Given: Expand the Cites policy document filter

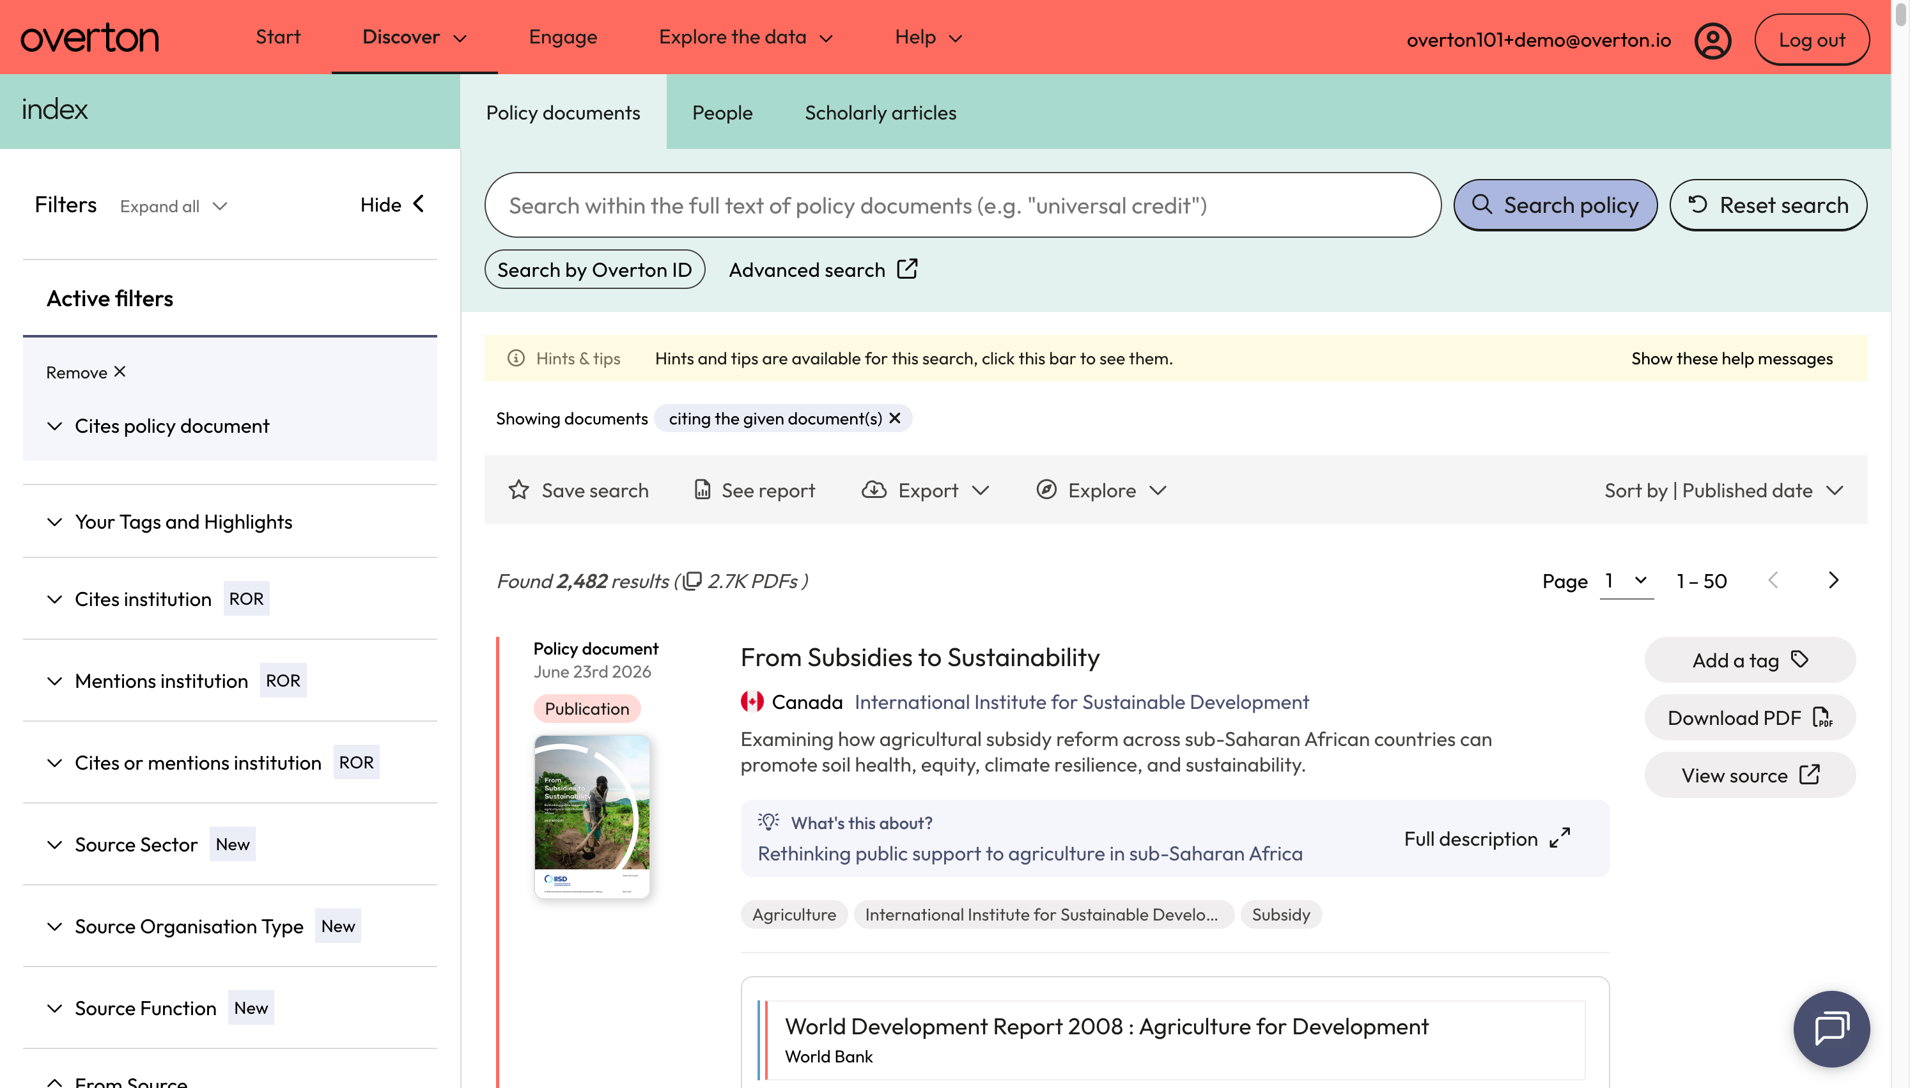Looking at the screenshot, I should pyautogui.click(x=157, y=426).
